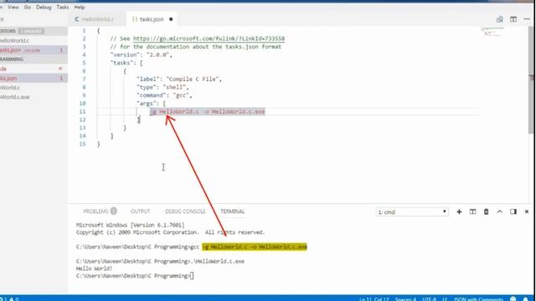The height and width of the screenshot is (301, 536).
Task: Click line number 5 in the gutter
Action: tap(84, 63)
